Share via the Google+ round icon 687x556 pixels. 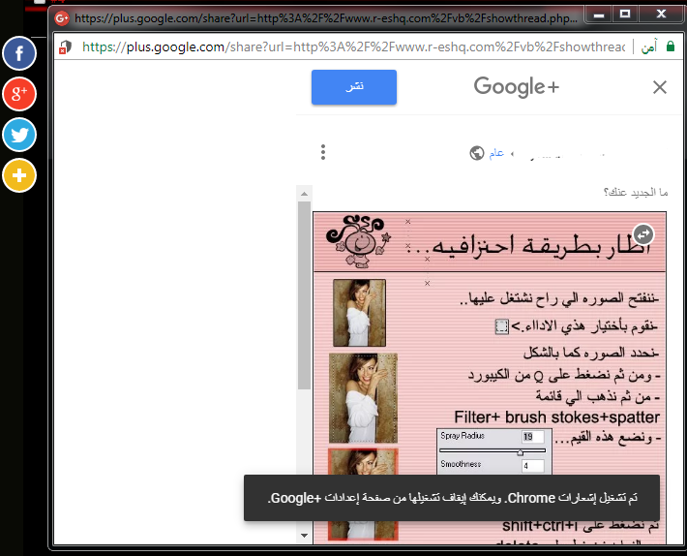click(18, 94)
